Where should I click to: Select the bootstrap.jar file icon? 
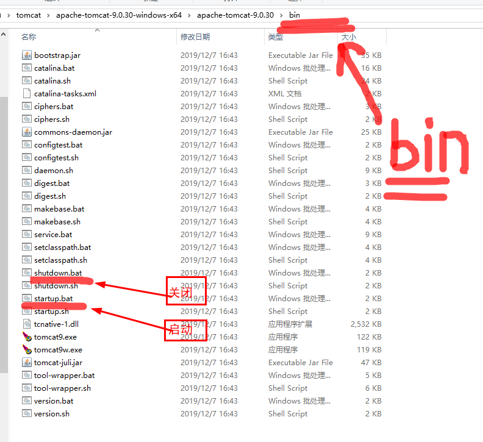[x=27, y=55]
